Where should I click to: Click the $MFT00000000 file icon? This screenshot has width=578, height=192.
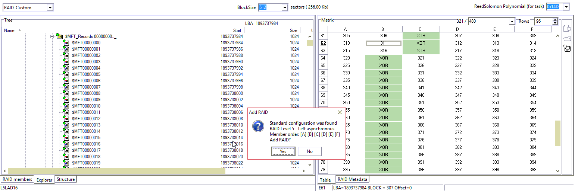(x=66, y=43)
